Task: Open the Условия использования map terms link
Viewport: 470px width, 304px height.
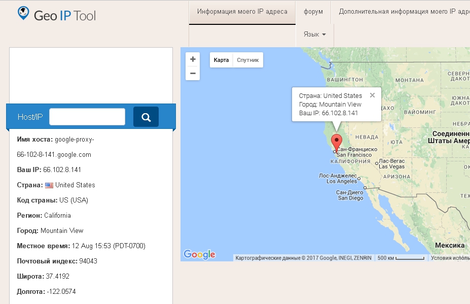Action: [x=450, y=258]
